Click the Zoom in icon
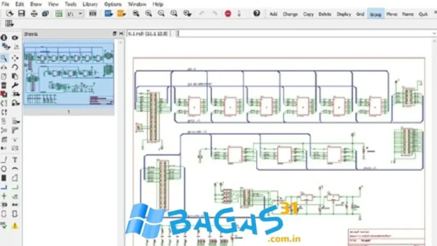 148,13
